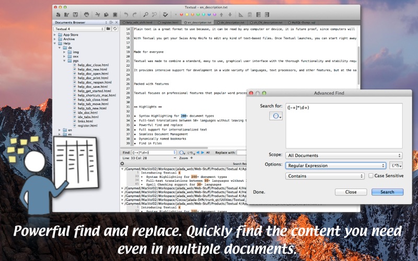This screenshot has width=418, height=261.
Task: Open help_shortcuts_mac.html in the file tree
Action: click(97, 95)
